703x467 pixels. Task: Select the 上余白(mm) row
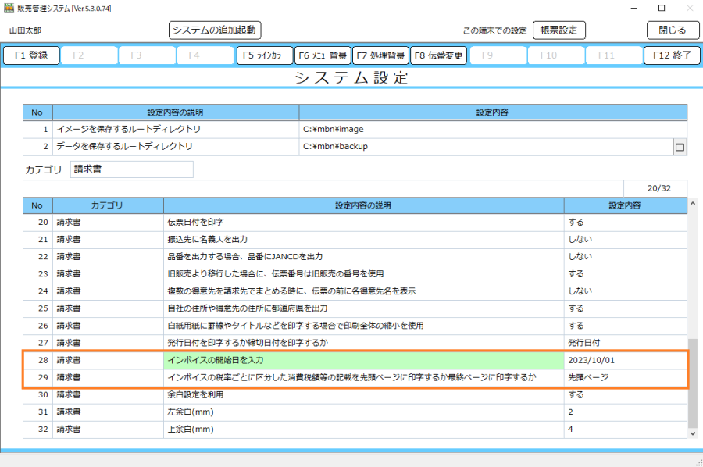(x=355, y=430)
